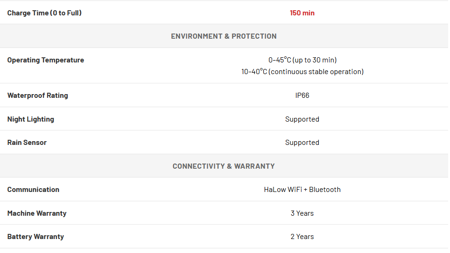The height and width of the screenshot is (253, 450).
Task: Select the Operating Temperature row label
Action: pos(46,60)
